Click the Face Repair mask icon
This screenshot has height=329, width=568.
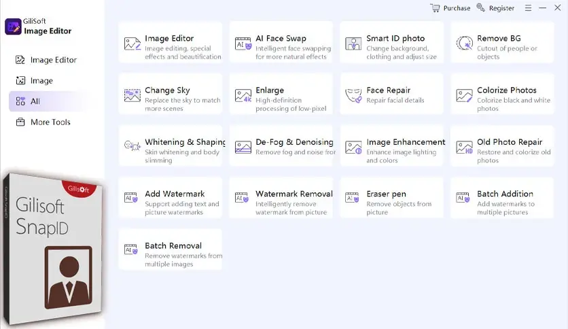click(353, 96)
